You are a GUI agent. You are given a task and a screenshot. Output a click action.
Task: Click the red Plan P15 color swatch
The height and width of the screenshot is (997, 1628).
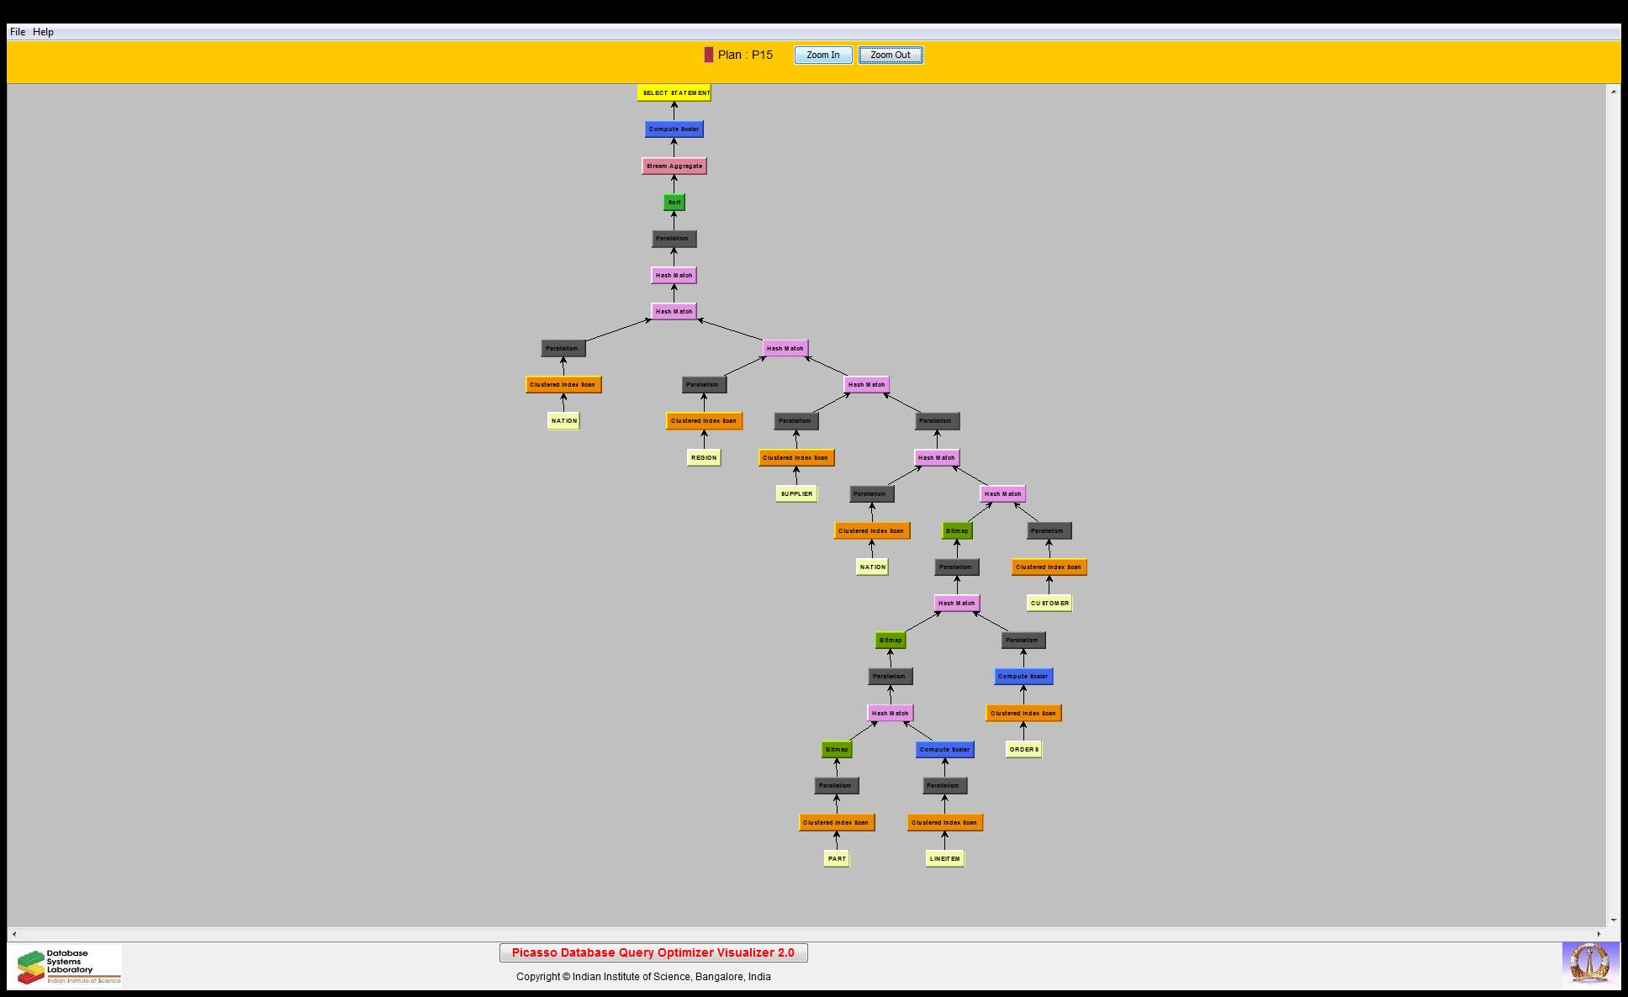[x=709, y=55]
